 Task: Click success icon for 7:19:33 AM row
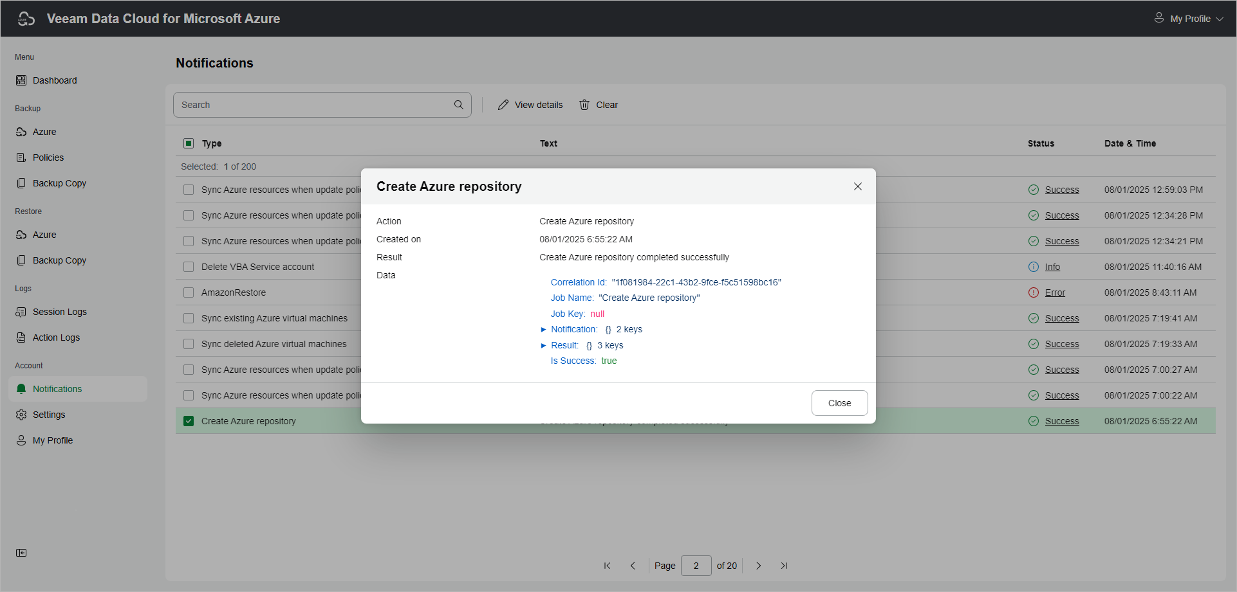1034,344
